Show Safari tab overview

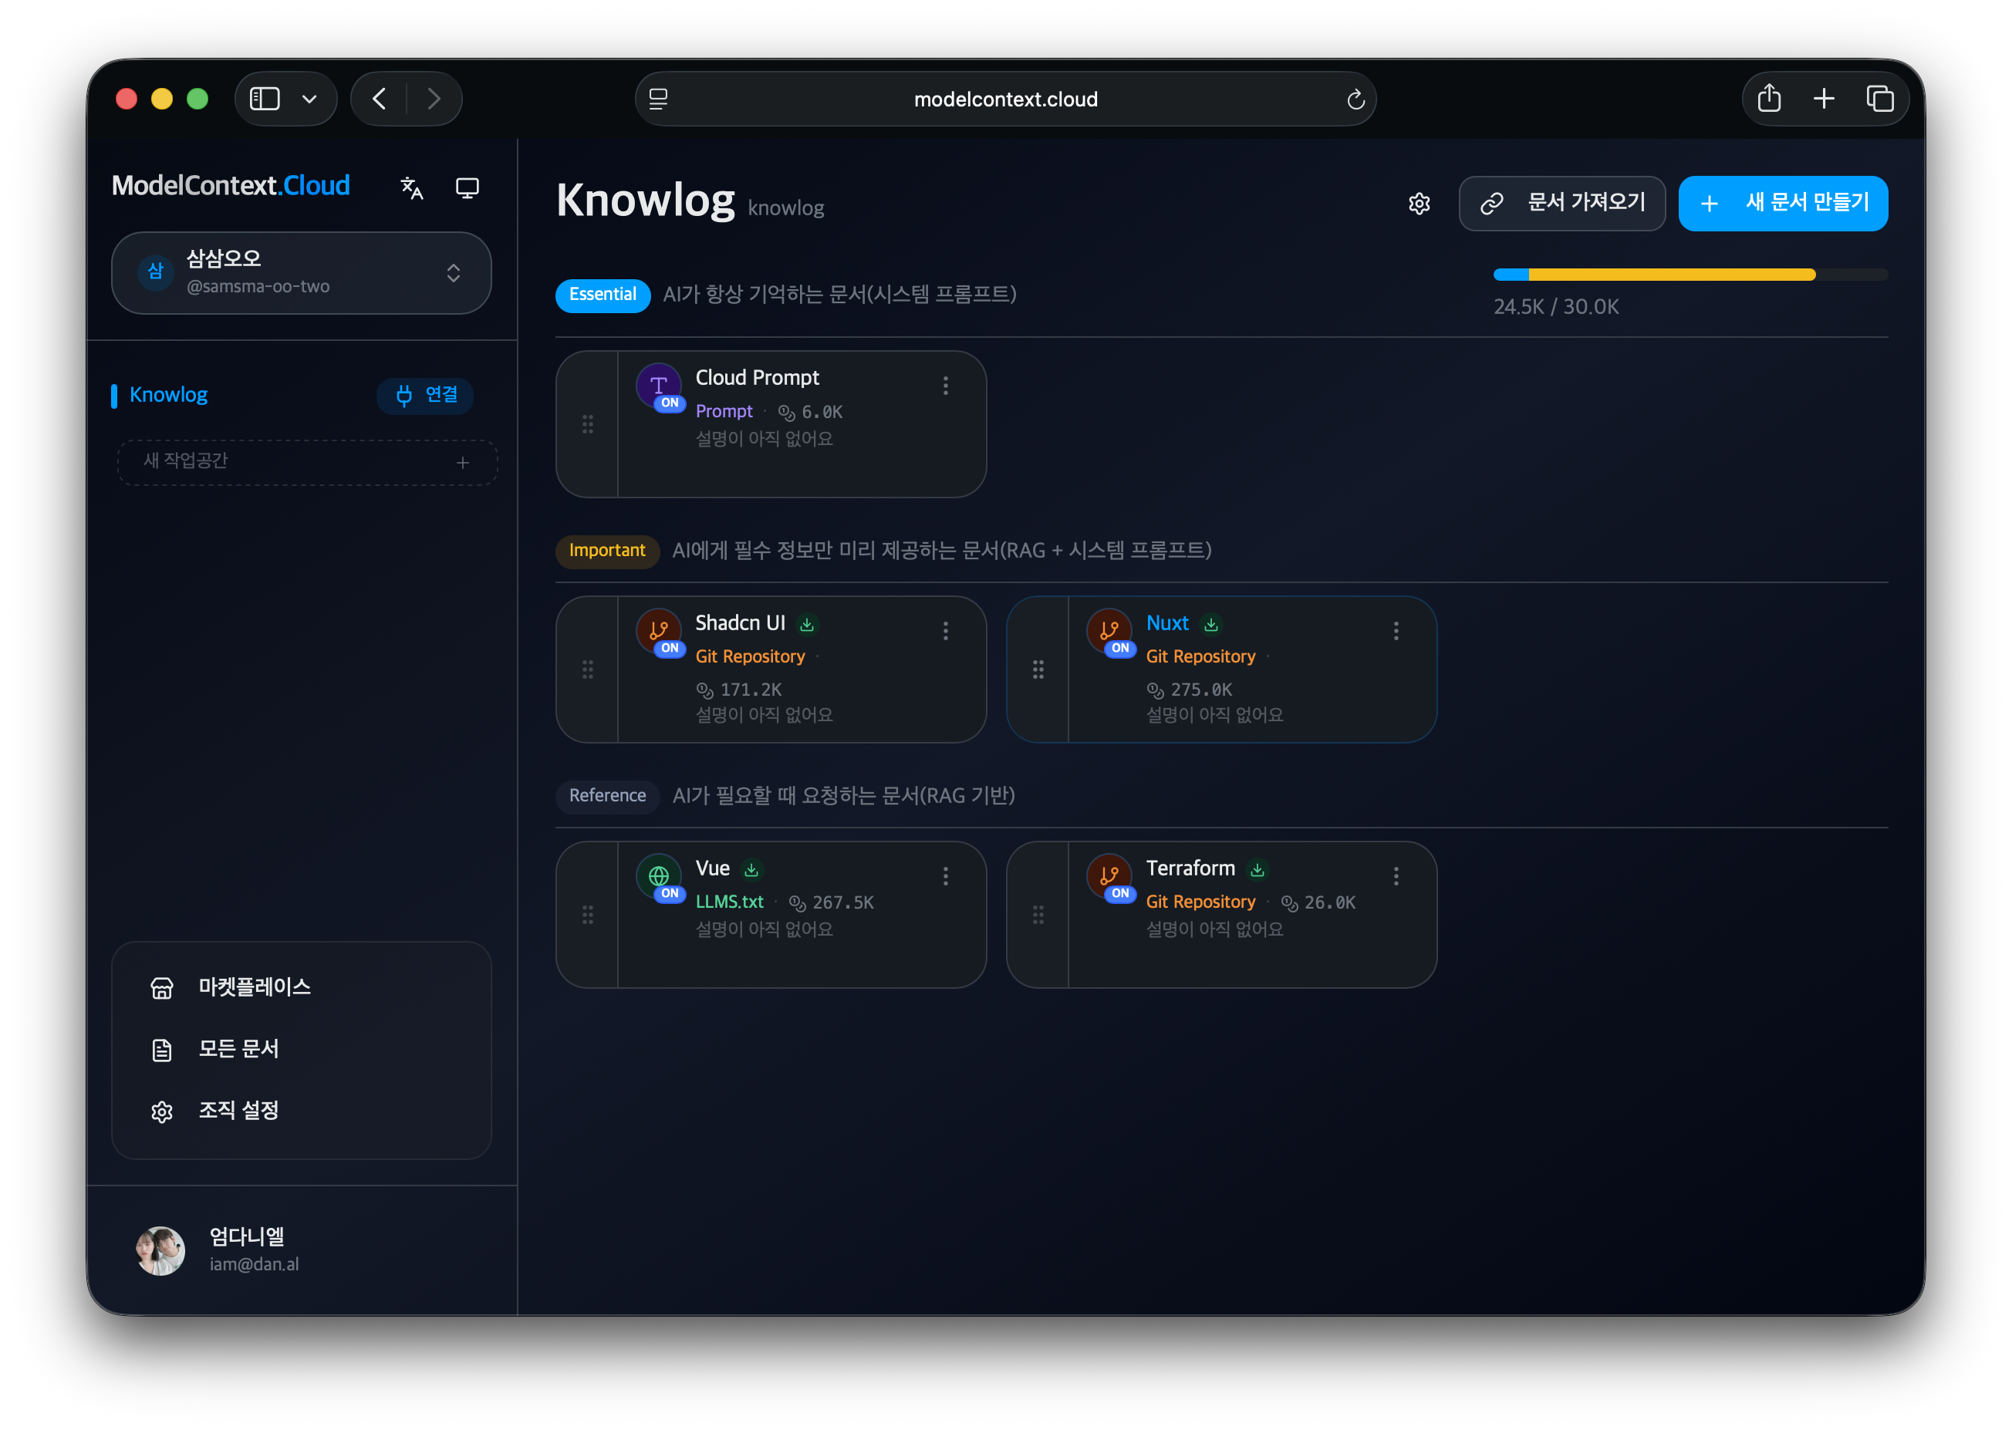coord(1880,99)
